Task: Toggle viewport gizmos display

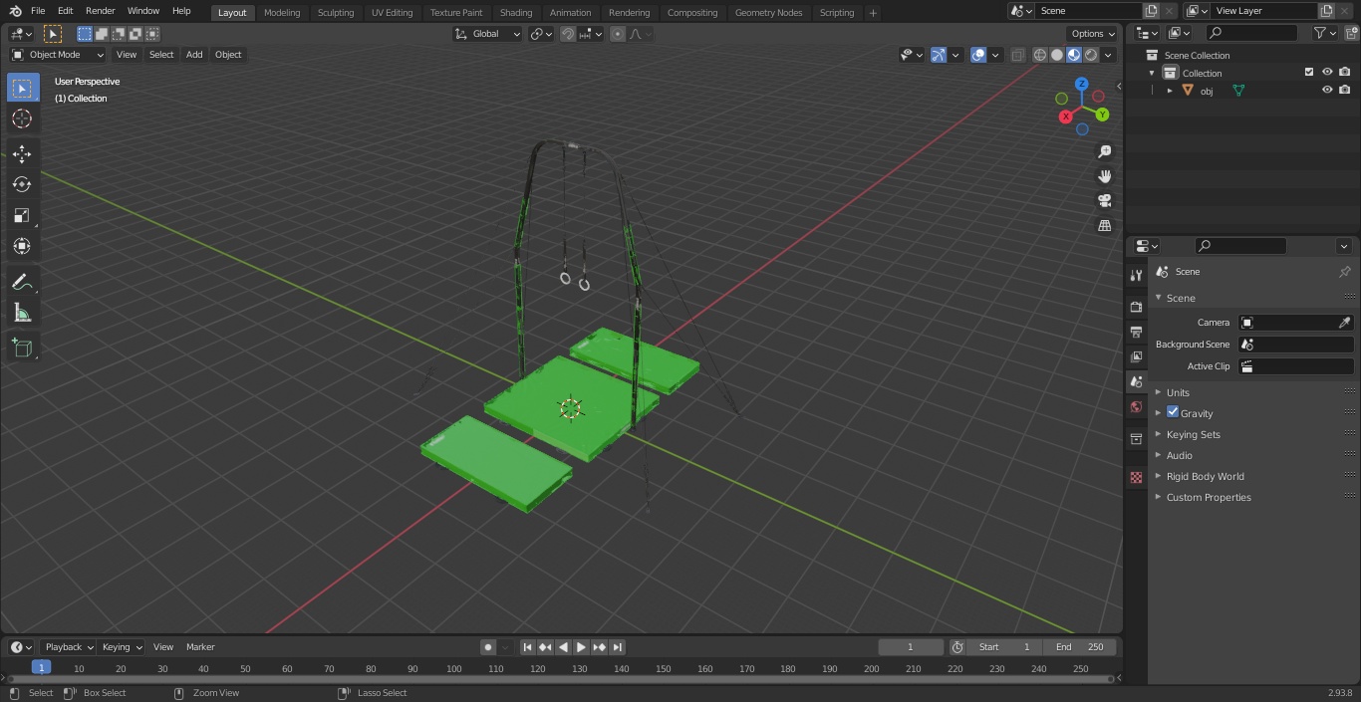Action: click(939, 55)
